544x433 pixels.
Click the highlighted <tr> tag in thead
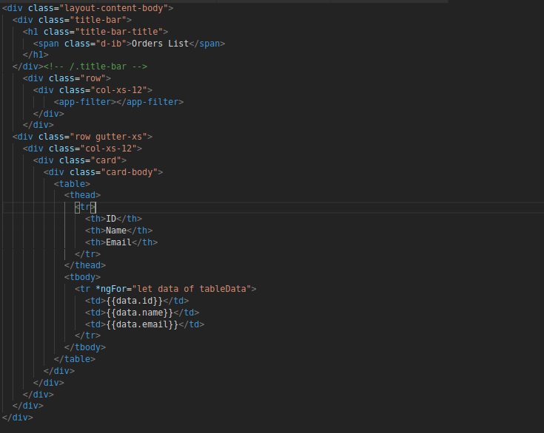coord(85,207)
